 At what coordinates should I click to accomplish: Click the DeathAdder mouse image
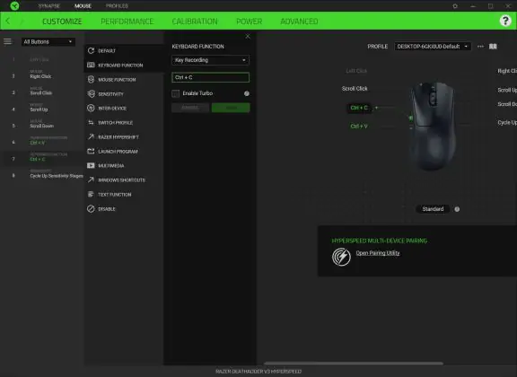coord(433,126)
